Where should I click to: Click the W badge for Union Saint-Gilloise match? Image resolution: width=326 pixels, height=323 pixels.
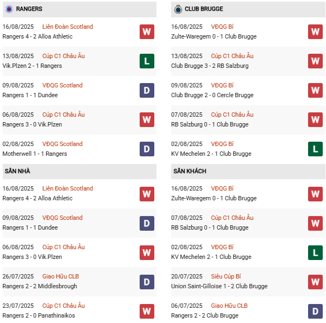pos(315,281)
